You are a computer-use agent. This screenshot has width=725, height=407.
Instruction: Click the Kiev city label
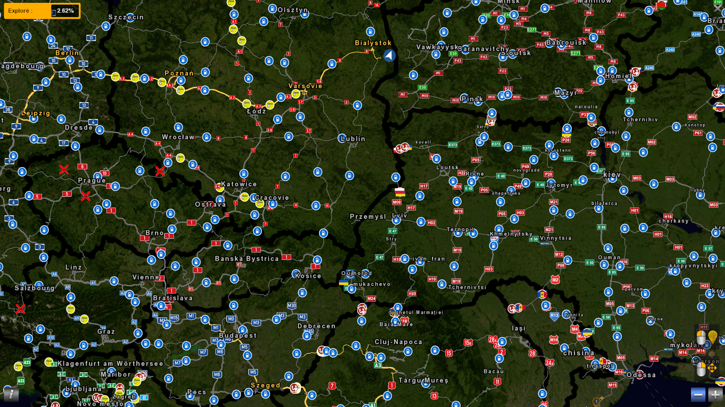click(x=612, y=175)
